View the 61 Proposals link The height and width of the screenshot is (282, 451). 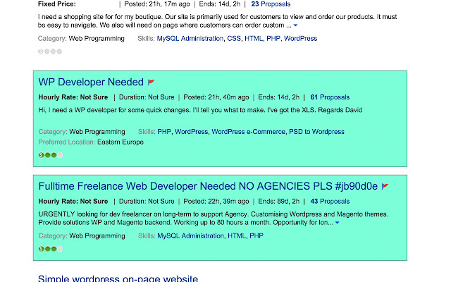[x=330, y=97]
